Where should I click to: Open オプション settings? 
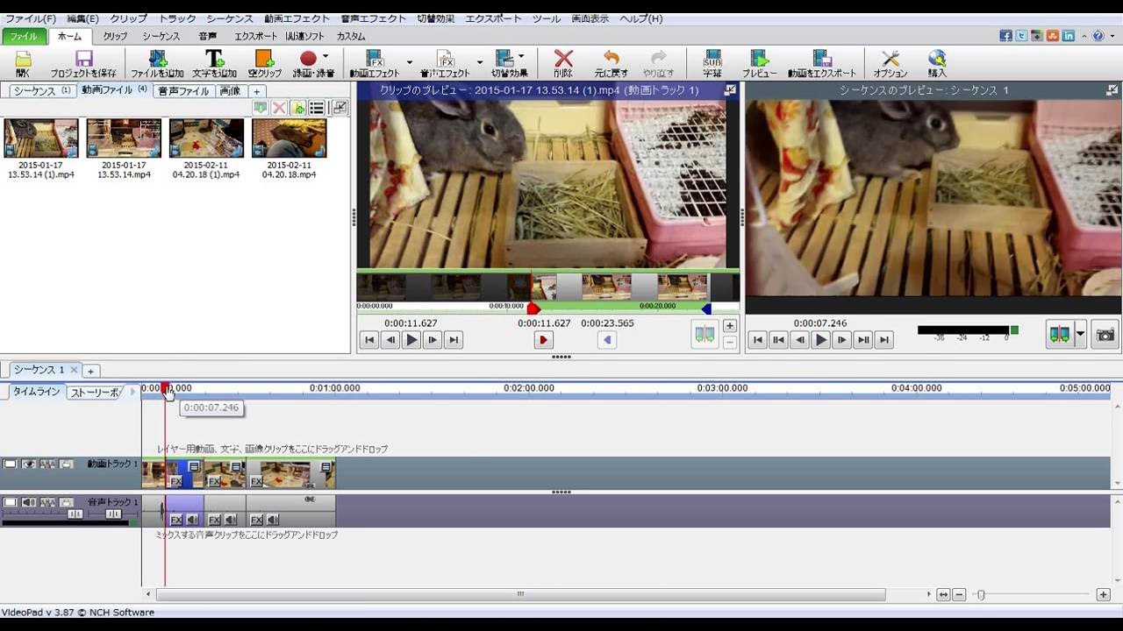[x=891, y=64]
